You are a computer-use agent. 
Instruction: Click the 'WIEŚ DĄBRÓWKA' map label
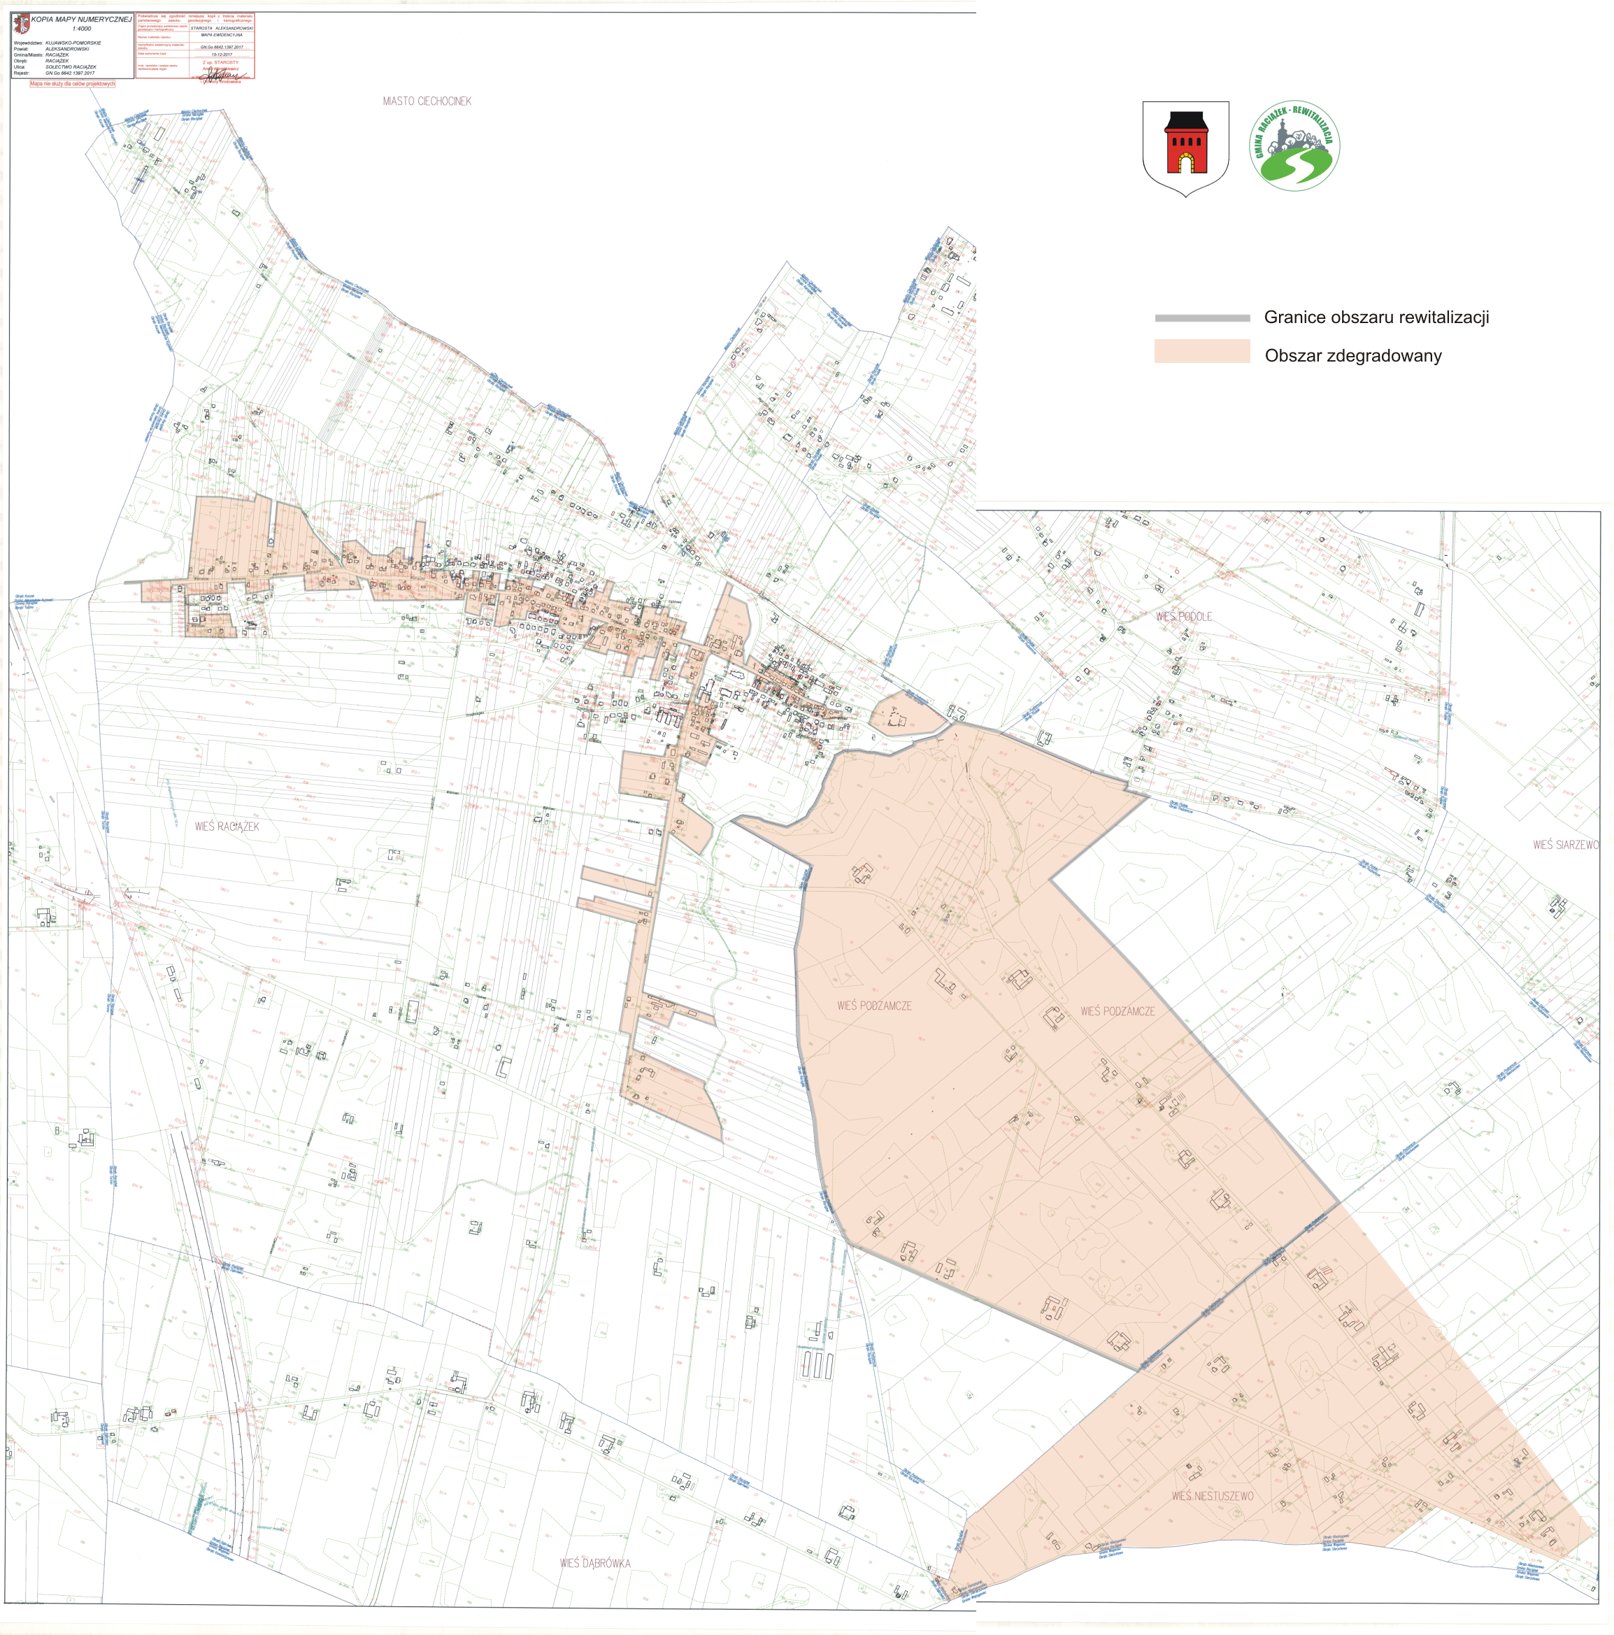tap(595, 1563)
